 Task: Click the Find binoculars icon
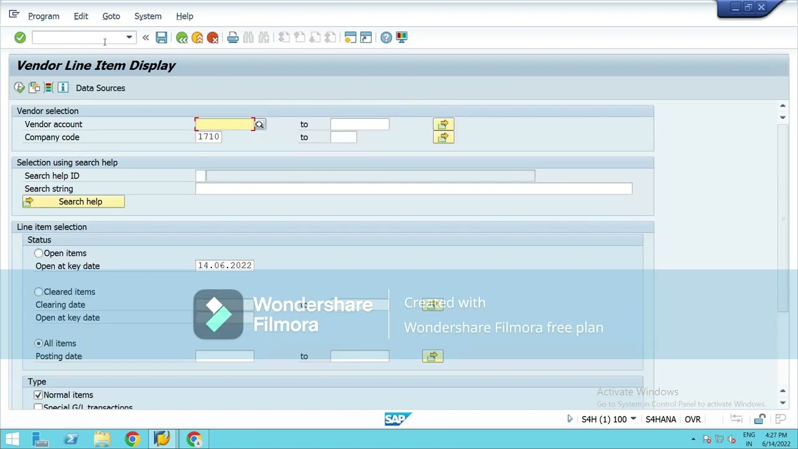[248, 37]
